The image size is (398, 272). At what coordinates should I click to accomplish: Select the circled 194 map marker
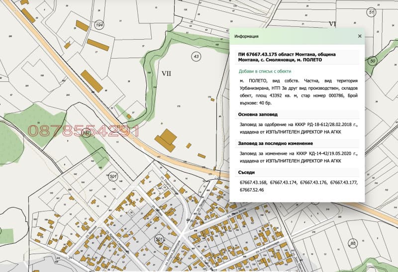click(x=99, y=24)
